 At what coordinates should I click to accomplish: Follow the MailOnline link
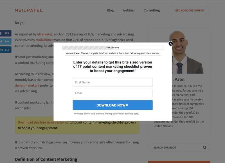pos(44,40)
